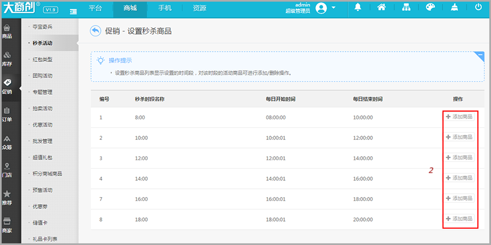Open 门店 section in left sidebar
Image resolution: width=491 pixels, height=245 pixels.
(7, 170)
